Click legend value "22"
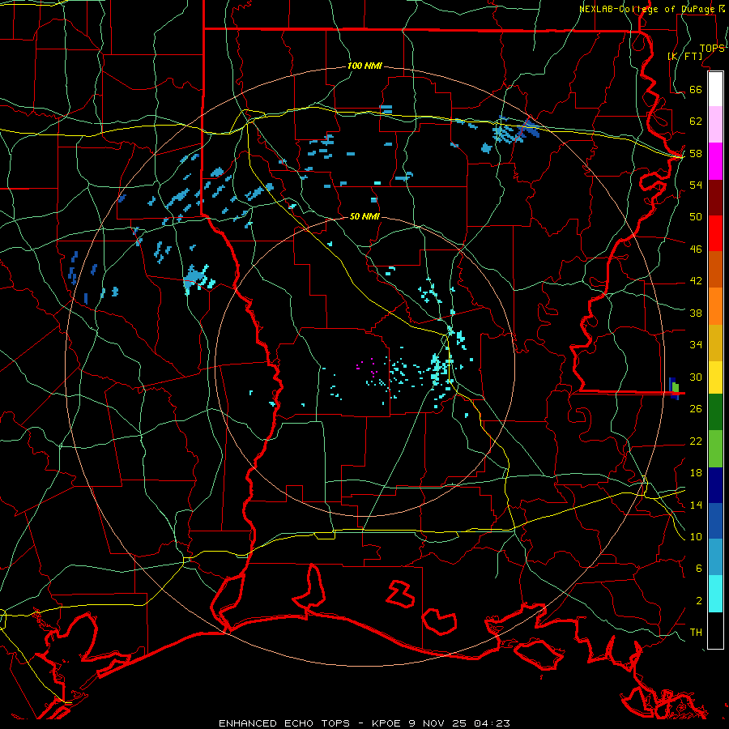 [696, 441]
